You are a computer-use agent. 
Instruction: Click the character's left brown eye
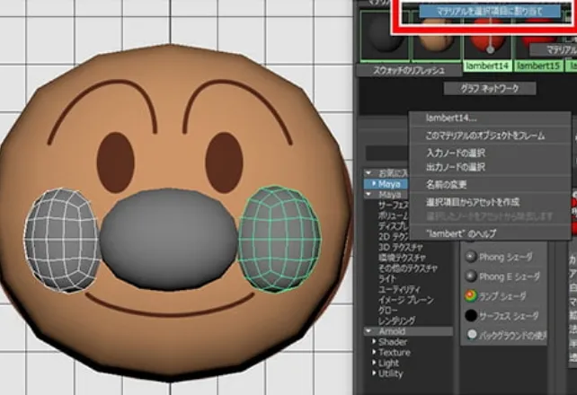coord(116,162)
